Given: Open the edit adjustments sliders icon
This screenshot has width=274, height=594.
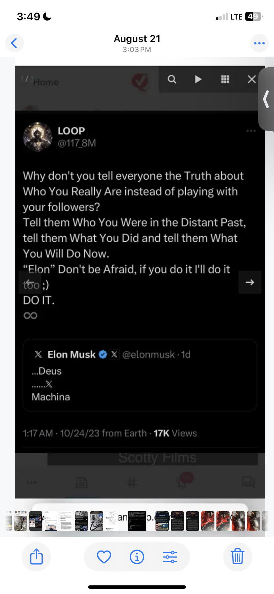Looking at the screenshot, I should pos(170,557).
